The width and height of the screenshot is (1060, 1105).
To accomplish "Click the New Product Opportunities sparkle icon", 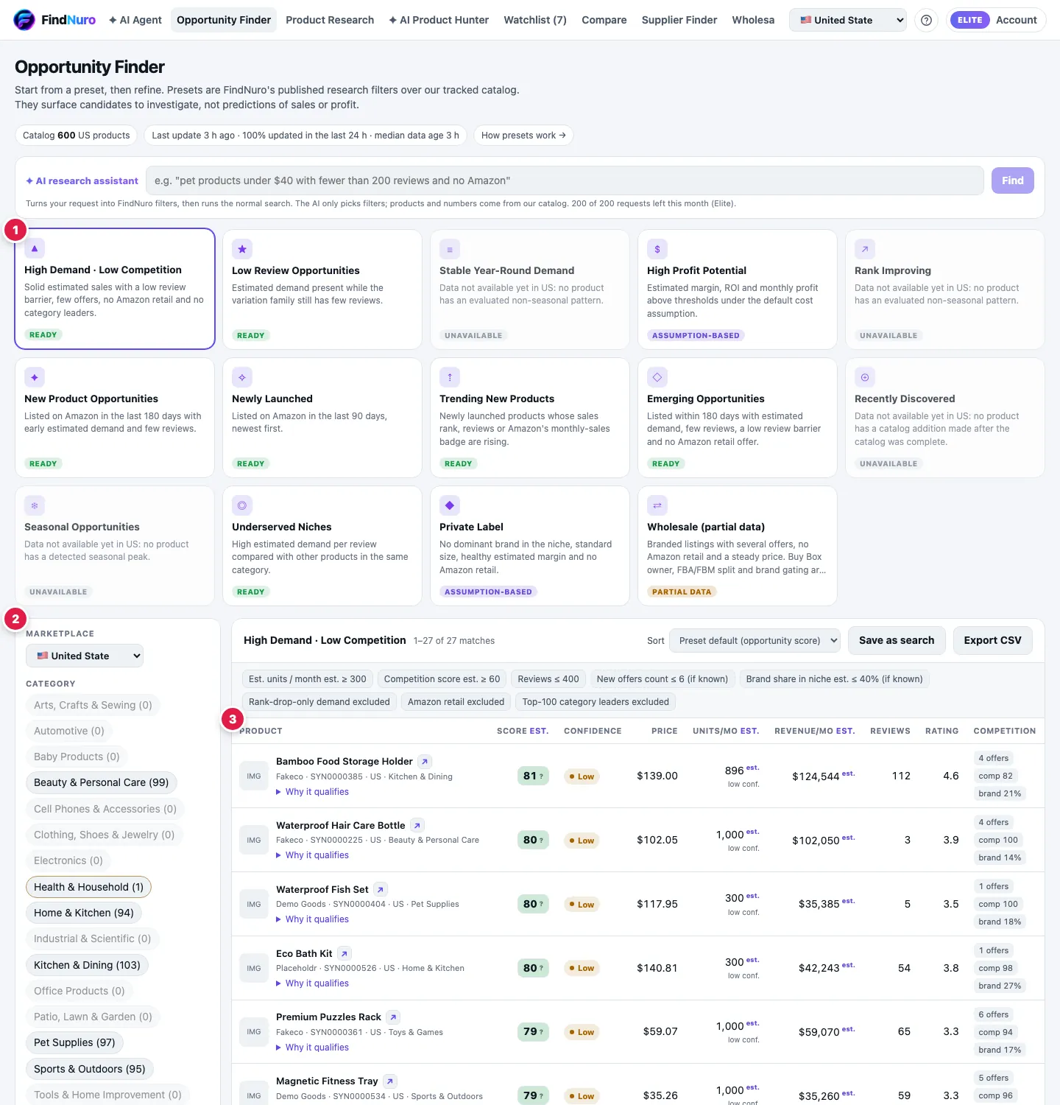I will tap(35, 377).
